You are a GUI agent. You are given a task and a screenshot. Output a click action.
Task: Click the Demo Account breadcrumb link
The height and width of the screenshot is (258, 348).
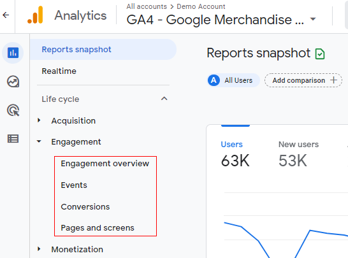point(201,6)
